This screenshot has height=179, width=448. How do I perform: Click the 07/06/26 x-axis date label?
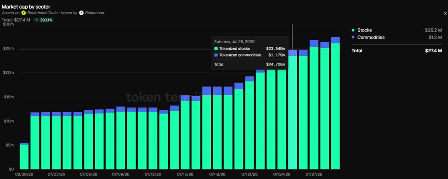(88, 174)
